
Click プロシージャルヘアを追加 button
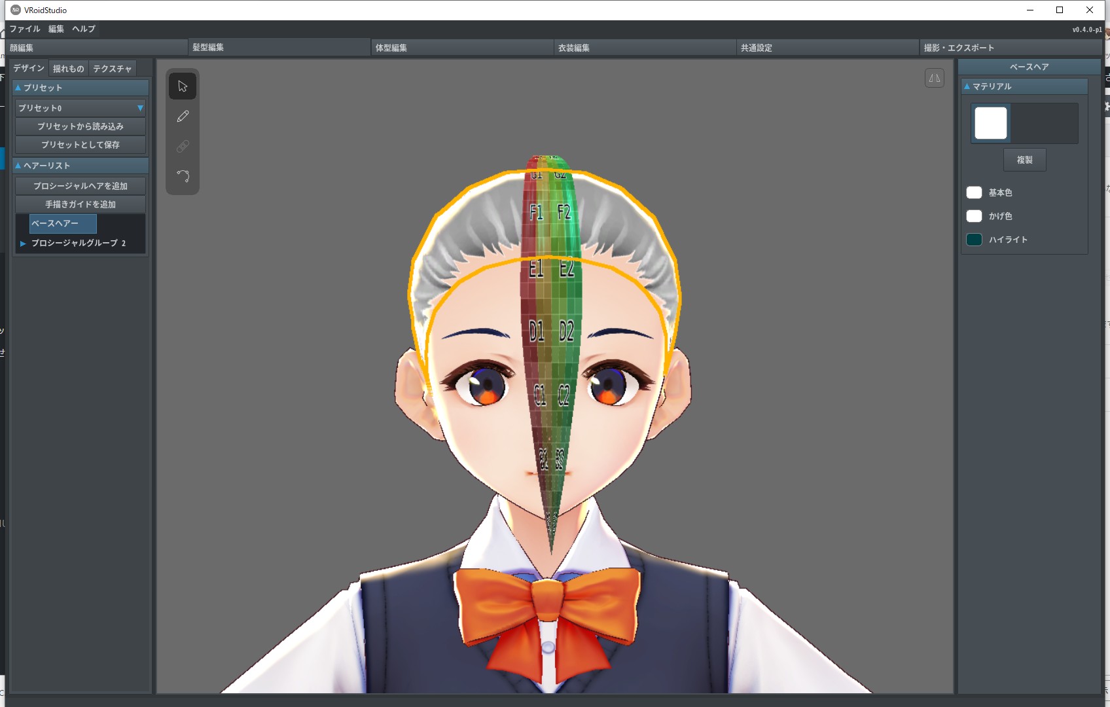80,186
